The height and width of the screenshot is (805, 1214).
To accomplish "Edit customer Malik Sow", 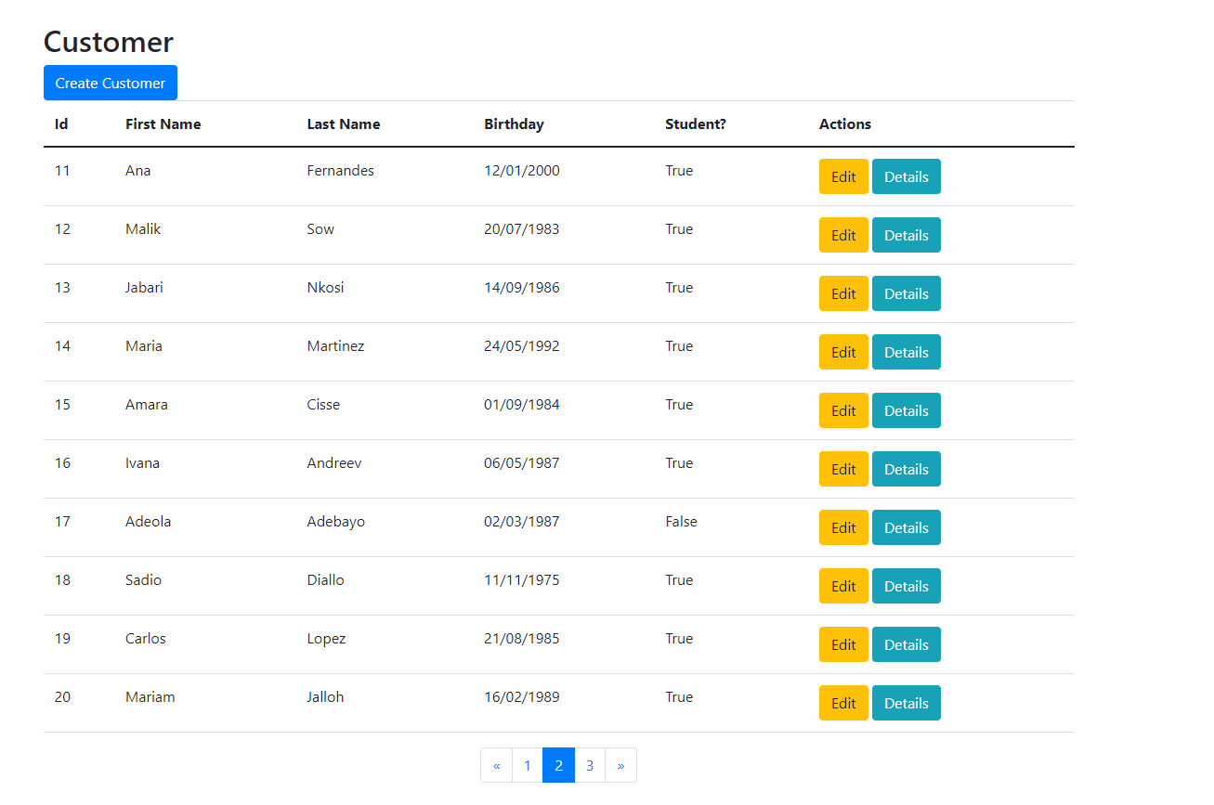I will 843,235.
